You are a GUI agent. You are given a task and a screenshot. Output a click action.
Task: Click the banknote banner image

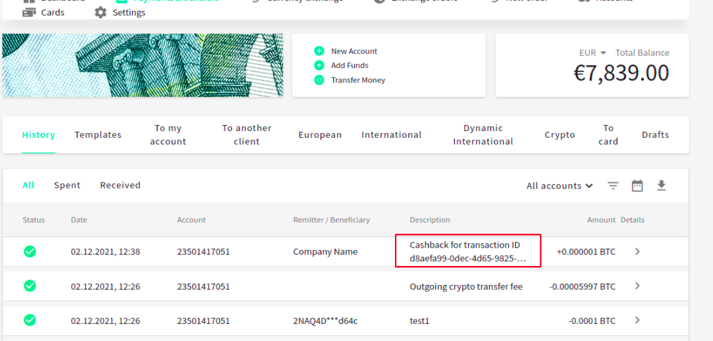[142, 65]
